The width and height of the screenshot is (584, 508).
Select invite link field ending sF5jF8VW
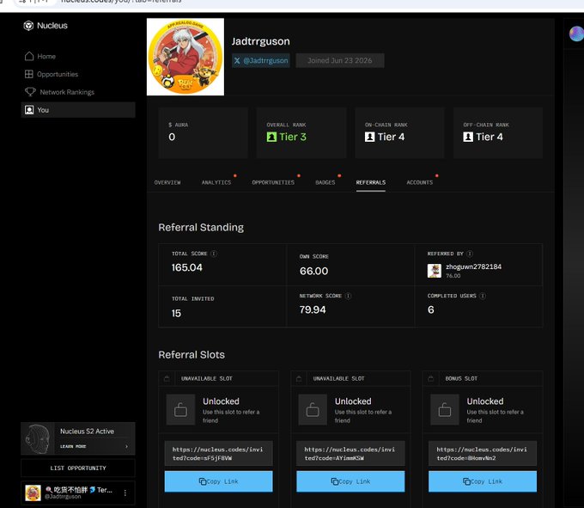pos(219,454)
